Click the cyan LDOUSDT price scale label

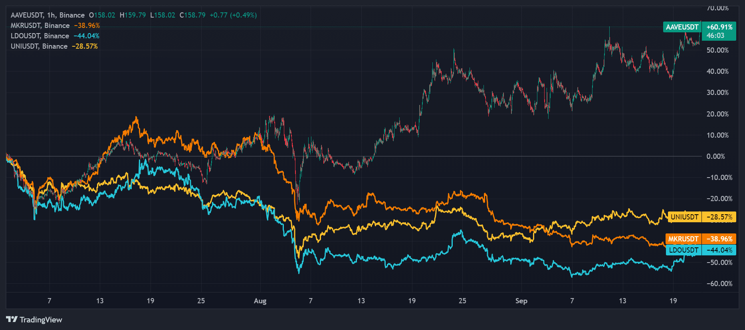(x=684, y=250)
